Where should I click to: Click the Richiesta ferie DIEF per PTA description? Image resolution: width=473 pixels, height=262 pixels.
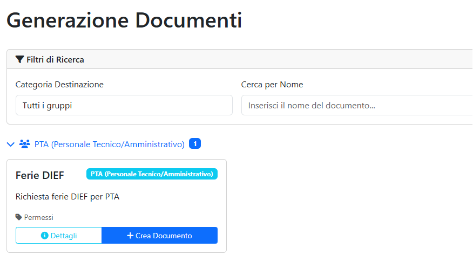point(67,197)
